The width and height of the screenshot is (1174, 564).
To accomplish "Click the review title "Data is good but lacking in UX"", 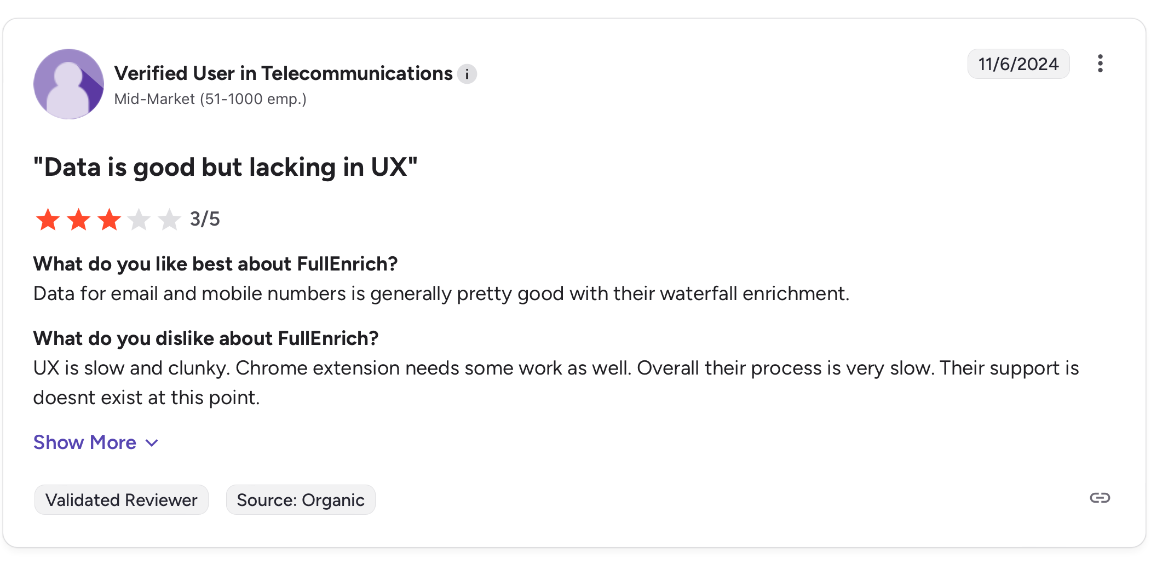I will point(225,167).
